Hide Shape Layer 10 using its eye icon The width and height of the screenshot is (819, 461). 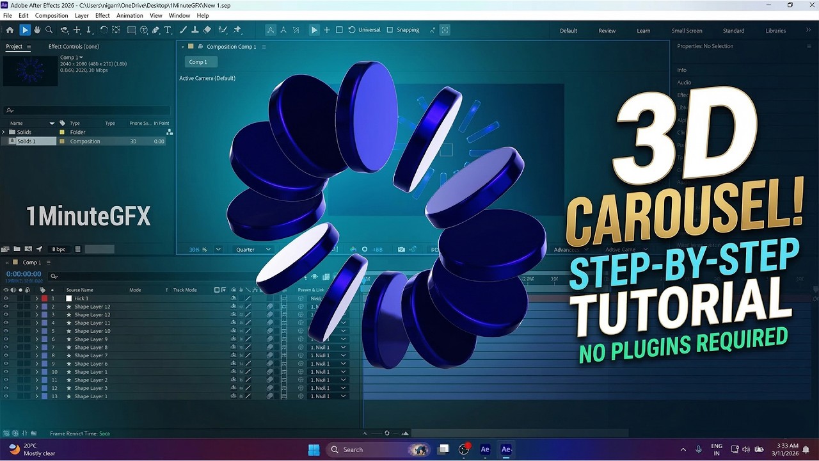(6, 331)
